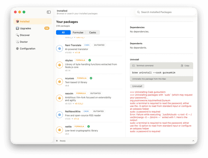Click the FORMULA tag on ncurses
Screen dimensions: 208x158
click(x=82, y=78)
